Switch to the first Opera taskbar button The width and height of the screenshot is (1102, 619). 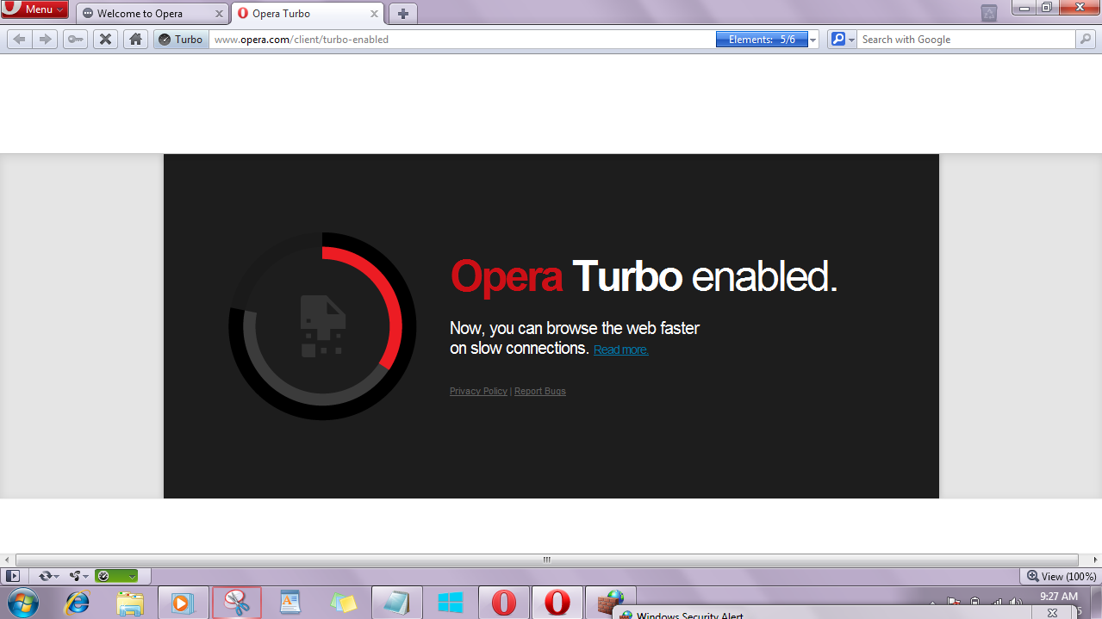click(504, 604)
